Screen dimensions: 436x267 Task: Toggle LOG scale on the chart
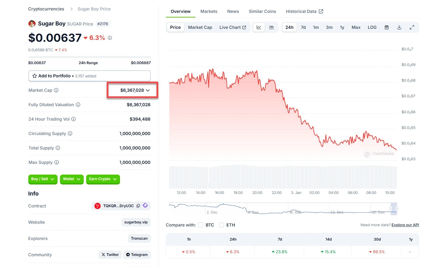tap(372, 27)
